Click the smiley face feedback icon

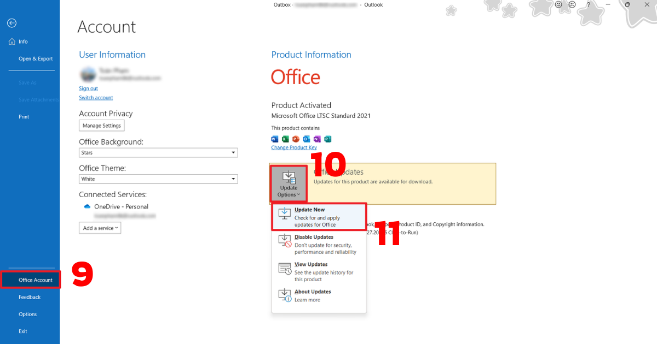tap(559, 5)
